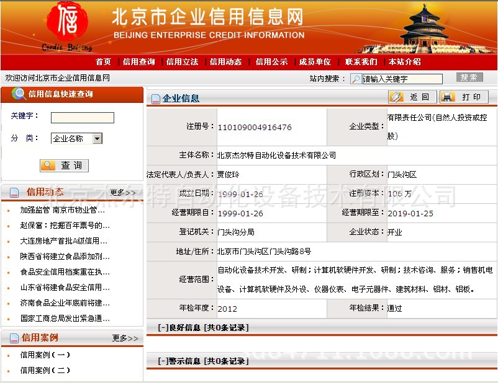This screenshot has height=383, width=498.
Task: Click legal representative name 贾俊玲
Action: [x=229, y=175]
